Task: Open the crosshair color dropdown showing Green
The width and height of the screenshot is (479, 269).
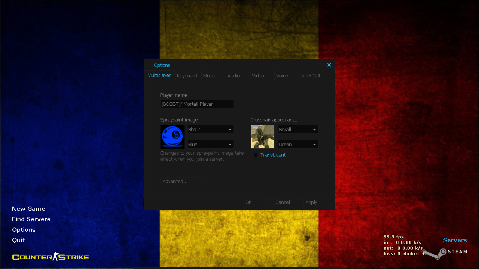Action: point(298,144)
